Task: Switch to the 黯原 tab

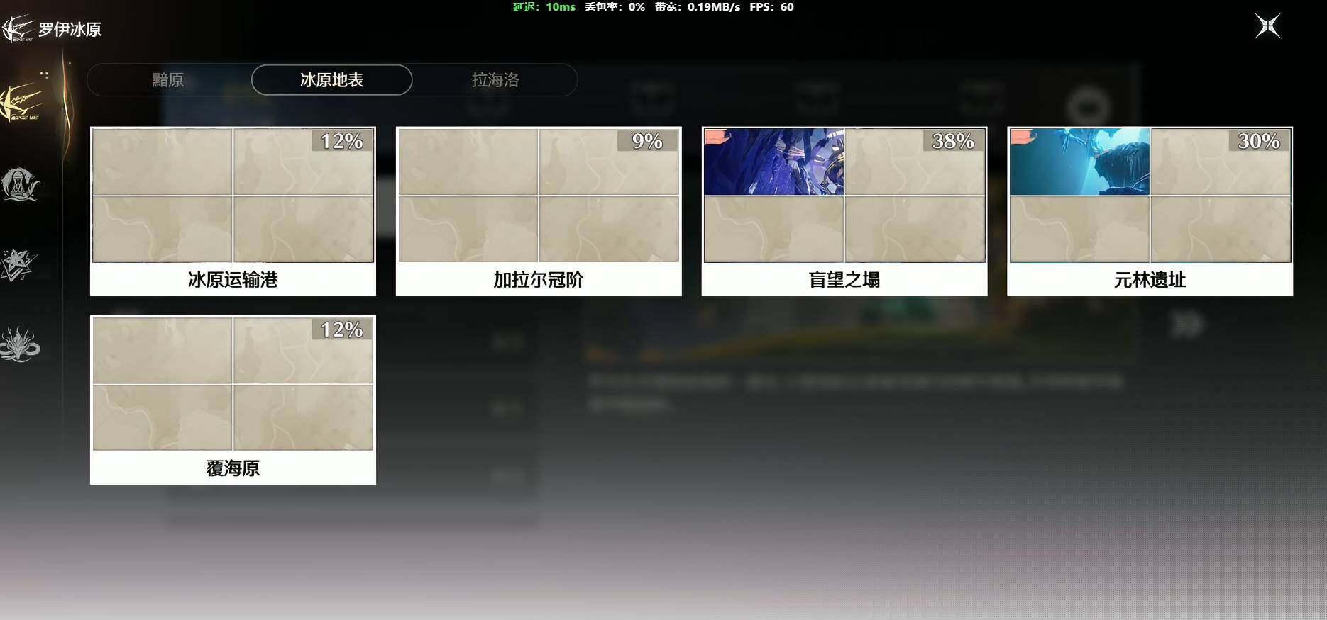Action: click(168, 79)
